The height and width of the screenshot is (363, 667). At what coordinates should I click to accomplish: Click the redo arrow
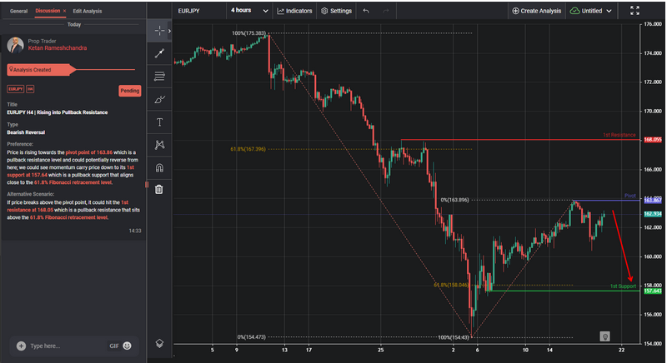click(385, 11)
